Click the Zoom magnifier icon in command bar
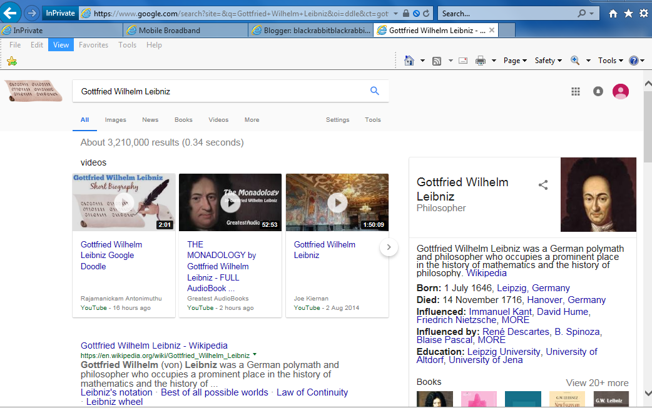This screenshot has width=652, height=408. point(574,61)
